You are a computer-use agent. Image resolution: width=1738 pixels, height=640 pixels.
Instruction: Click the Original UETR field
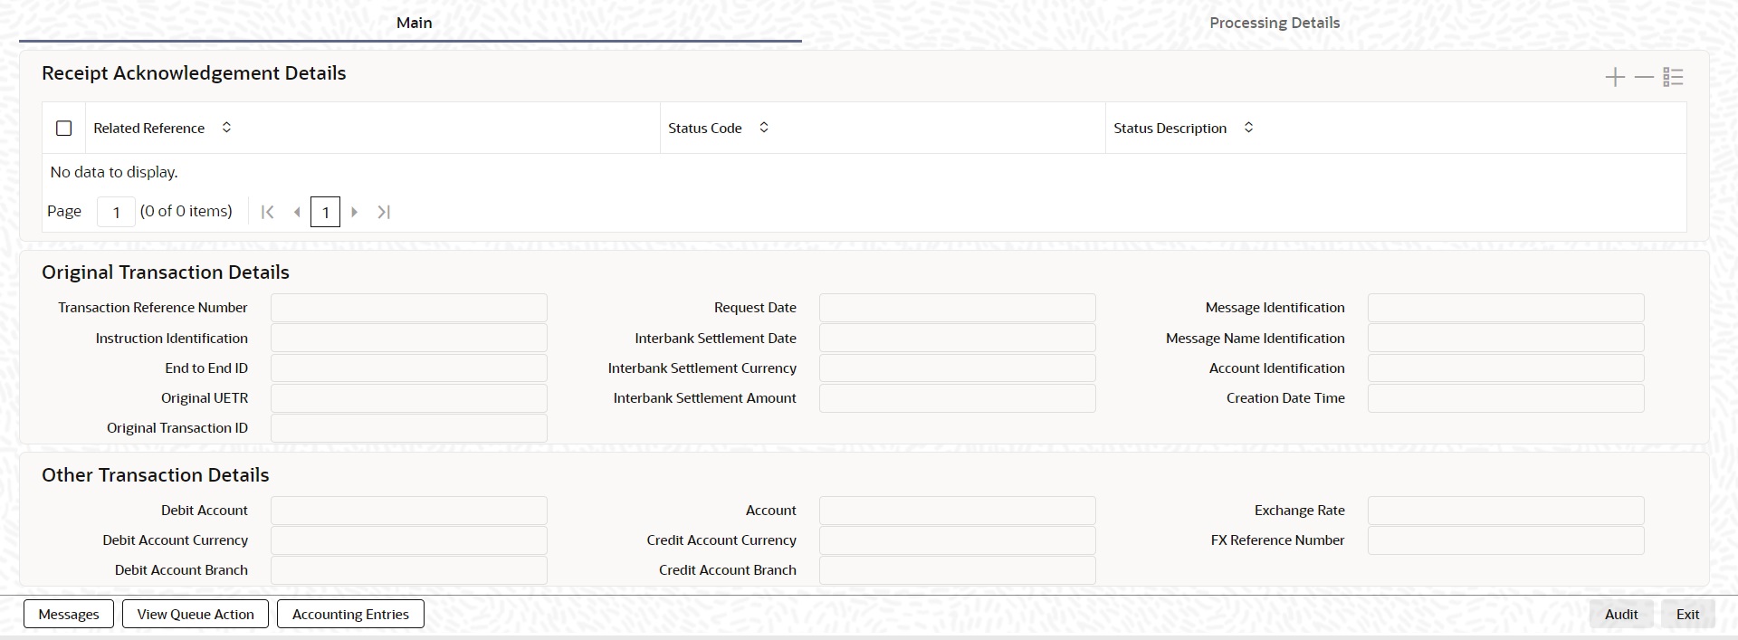point(409,397)
